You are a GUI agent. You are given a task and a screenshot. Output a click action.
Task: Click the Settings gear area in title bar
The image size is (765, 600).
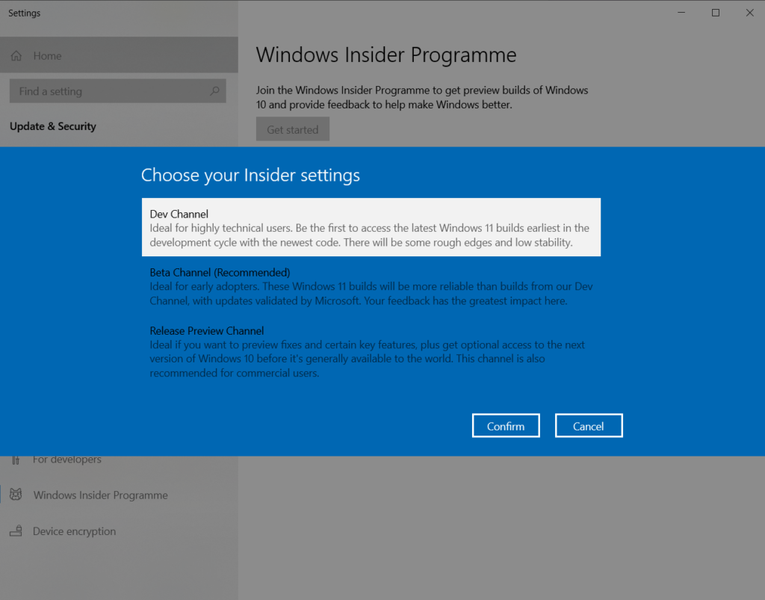pos(24,13)
